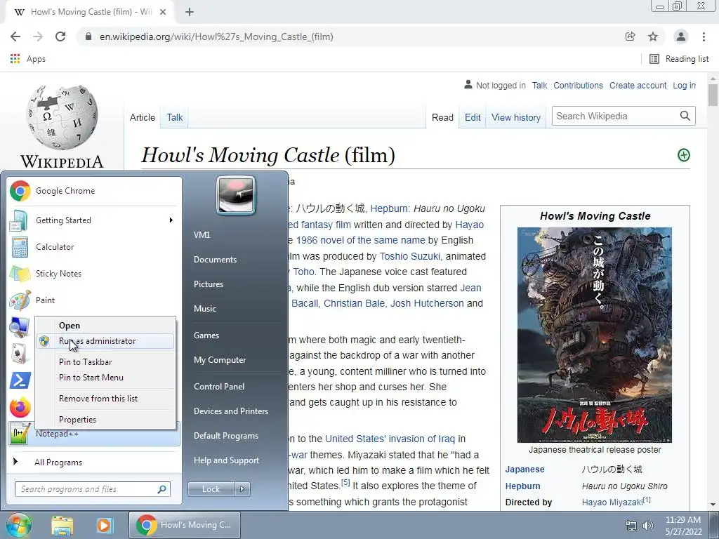Click the Apps grid icon in bookmarks bar
Image resolution: width=719 pixels, height=539 pixels.
click(15, 59)
